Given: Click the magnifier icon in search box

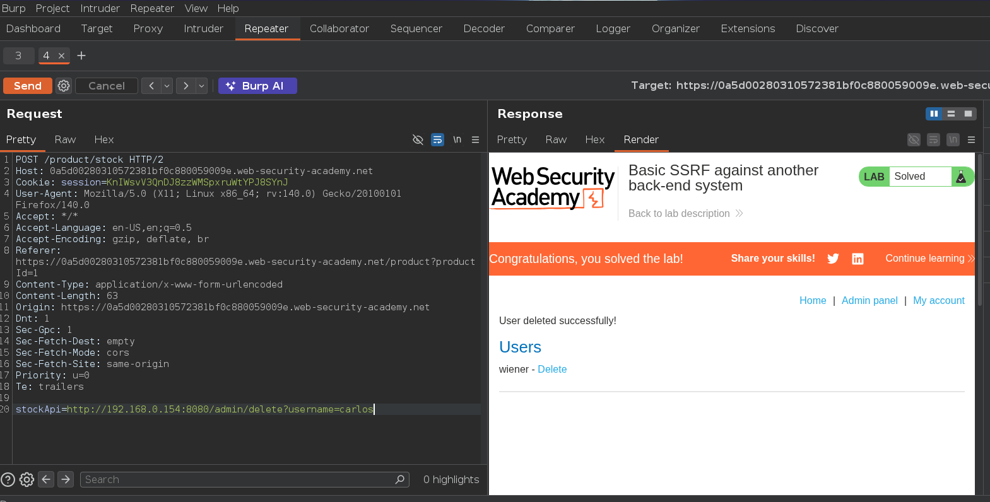Looking at the screenshot, I should click(399, 479).
